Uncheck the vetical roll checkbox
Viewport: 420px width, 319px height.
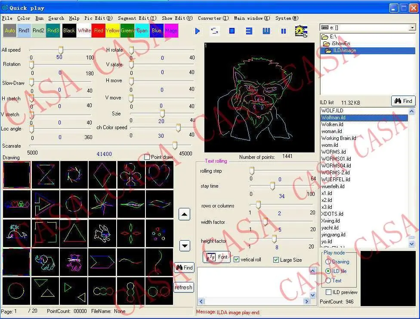point(236,260)
